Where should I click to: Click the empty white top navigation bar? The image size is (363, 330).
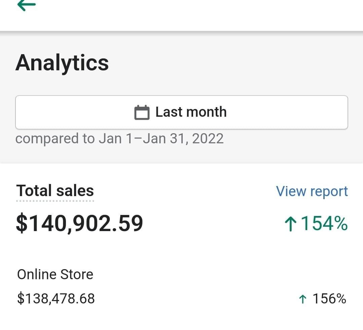tap(202, 15)
